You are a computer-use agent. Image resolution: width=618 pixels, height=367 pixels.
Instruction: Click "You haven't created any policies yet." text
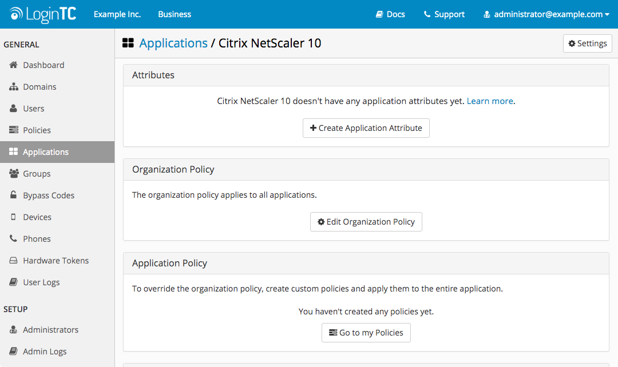click(366, 312)
